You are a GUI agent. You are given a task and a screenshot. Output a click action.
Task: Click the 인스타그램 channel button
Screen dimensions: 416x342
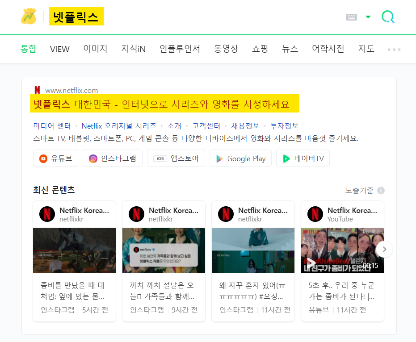(x=113, y=158)
